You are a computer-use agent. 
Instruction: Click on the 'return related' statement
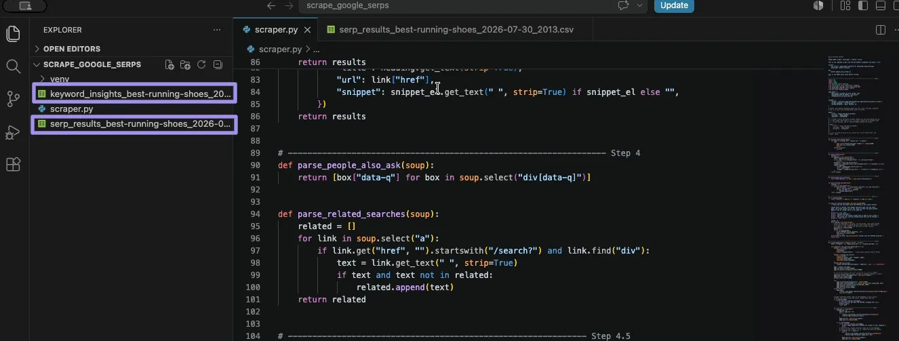(x=332, y=300)
